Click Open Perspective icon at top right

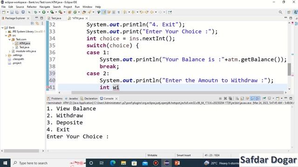[289, 12]
